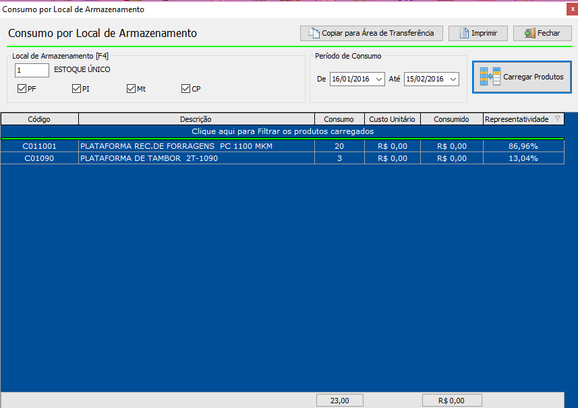Toggle the PF checkbox
This screenshot has width=578, height=408.
(x=22, y=89)
